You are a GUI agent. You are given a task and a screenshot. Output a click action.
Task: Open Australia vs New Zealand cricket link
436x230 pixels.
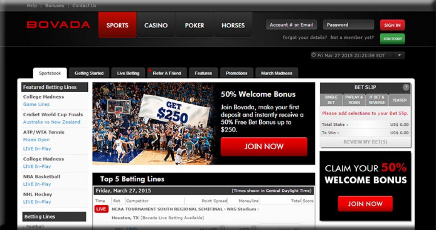[x=52, y=122]
